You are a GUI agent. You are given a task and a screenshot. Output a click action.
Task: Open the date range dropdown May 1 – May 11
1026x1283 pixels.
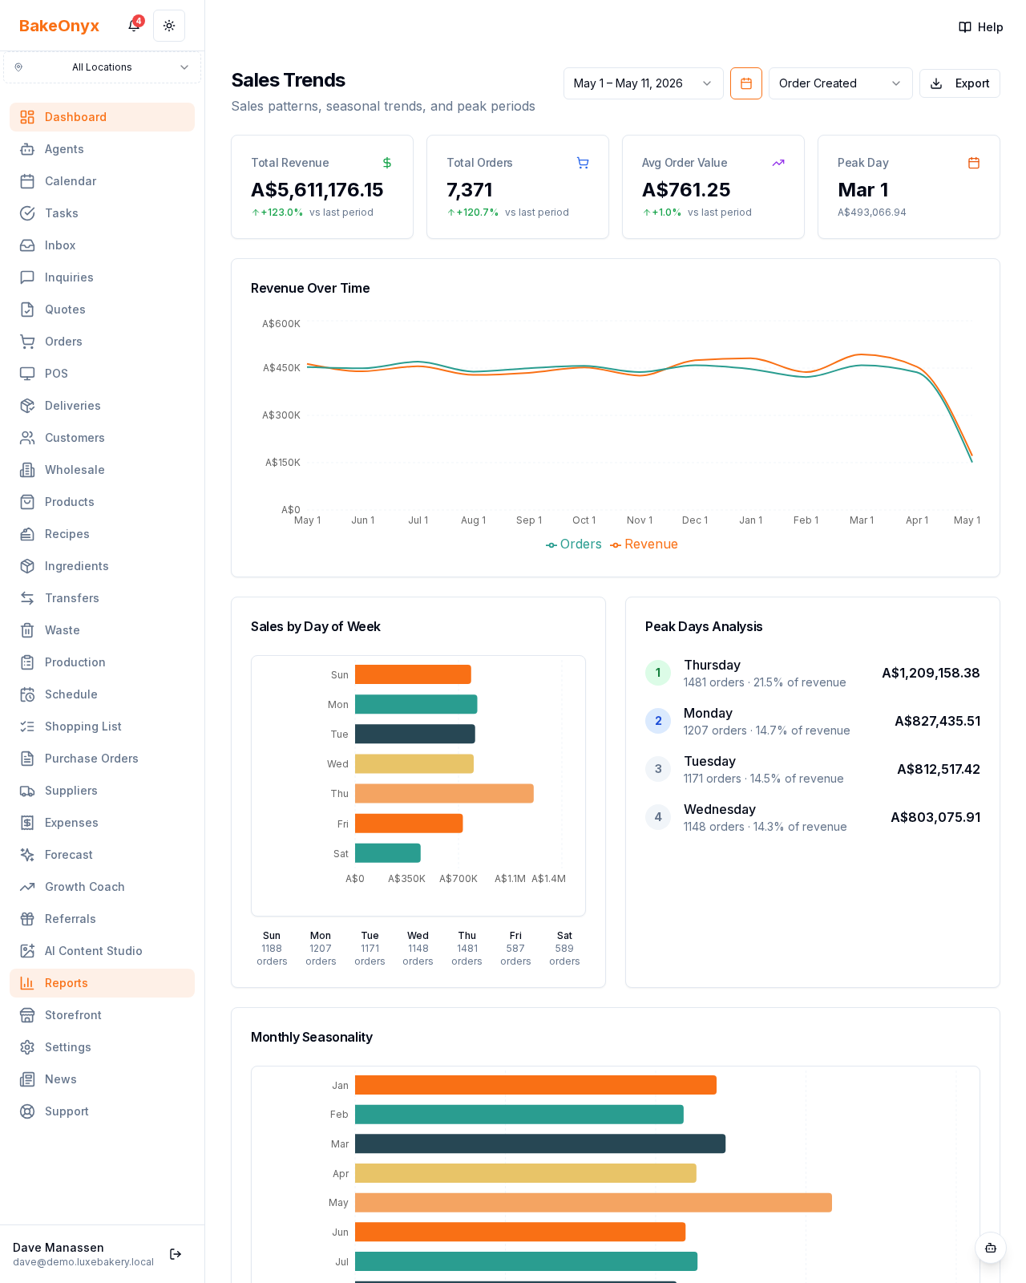coord(643,83)
